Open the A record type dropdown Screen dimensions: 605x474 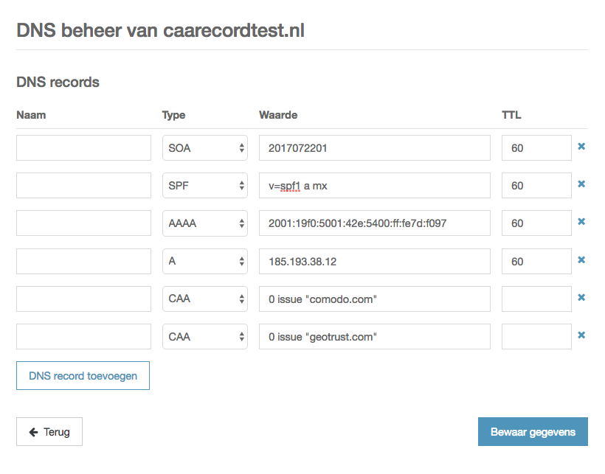coord(204,261)
